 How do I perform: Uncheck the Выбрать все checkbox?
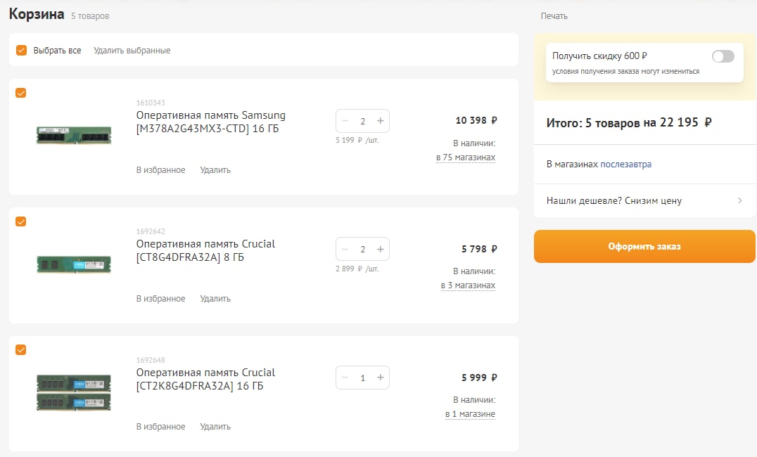pos(21,50)
